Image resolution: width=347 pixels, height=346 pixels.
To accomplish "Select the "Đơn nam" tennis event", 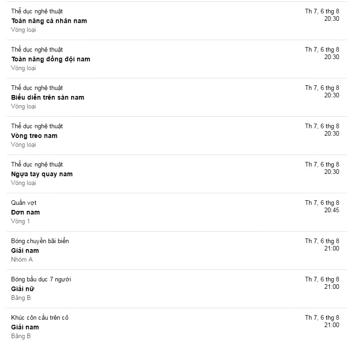I will pyautogui.click(x=25, y=212).
